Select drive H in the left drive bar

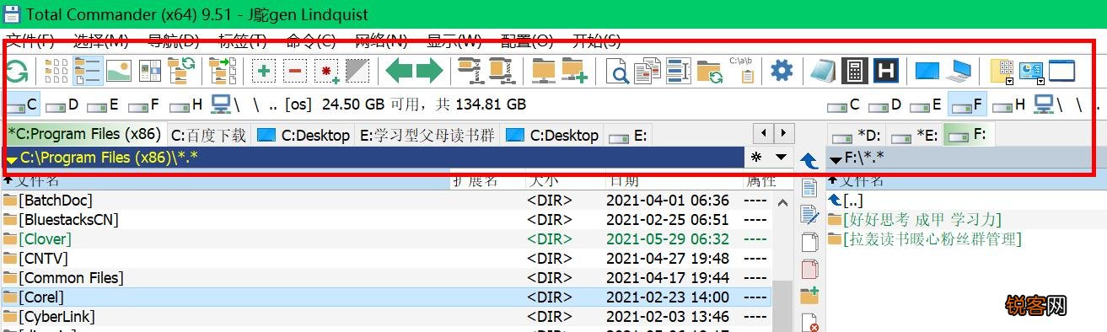coord(186,104)
